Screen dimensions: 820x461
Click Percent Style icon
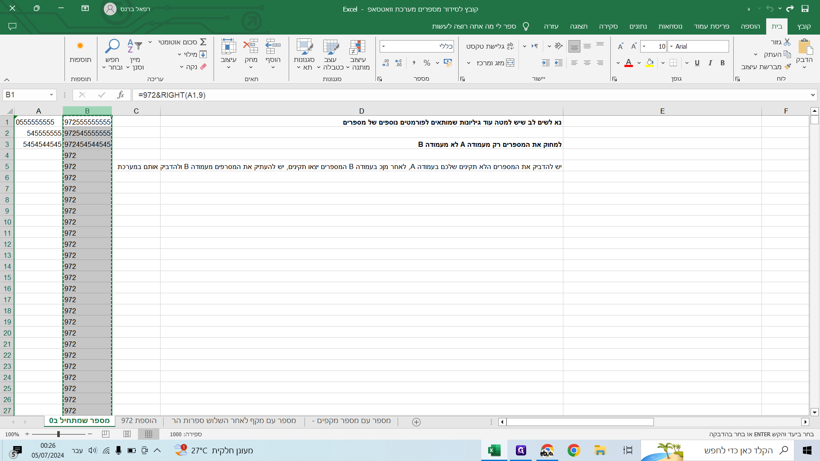click(427, 63)
